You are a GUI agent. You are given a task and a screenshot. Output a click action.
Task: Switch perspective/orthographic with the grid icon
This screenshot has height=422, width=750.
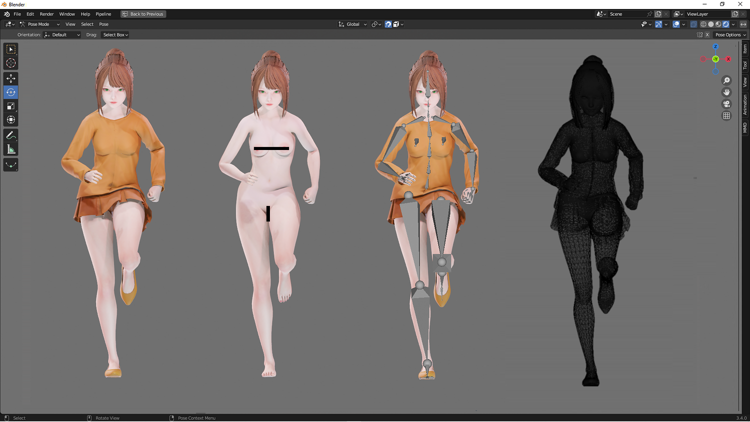click(x=726, y=115)
